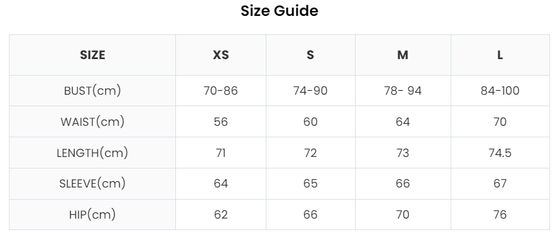This screenshot has width=559, height=239.
Task: Click the SLEEVE(cm) row label
Action: pyautogui.click(x=92, y=184)
